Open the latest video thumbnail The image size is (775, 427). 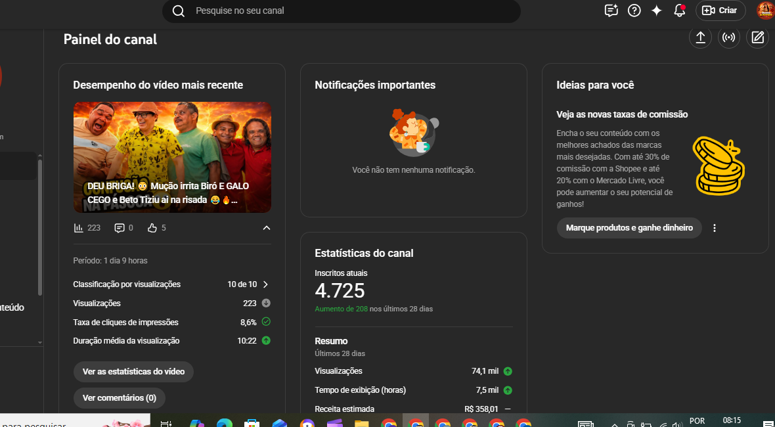pyautogui.click(x=172, y=157)
